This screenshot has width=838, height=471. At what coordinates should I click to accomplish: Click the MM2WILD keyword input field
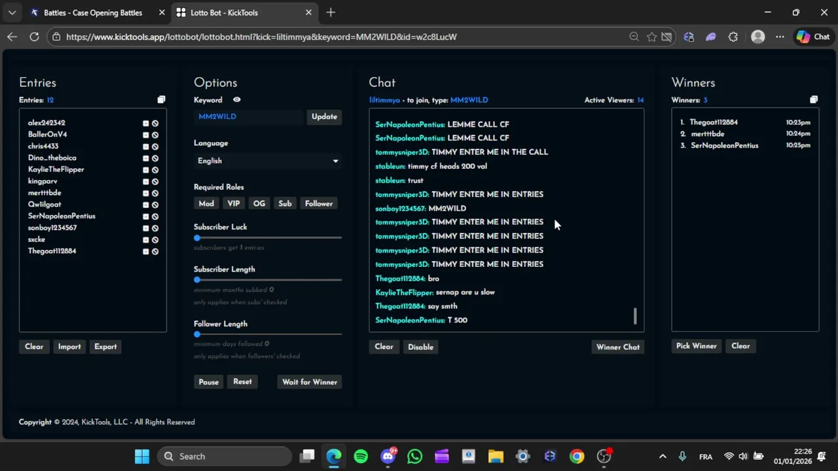[249, 116]
